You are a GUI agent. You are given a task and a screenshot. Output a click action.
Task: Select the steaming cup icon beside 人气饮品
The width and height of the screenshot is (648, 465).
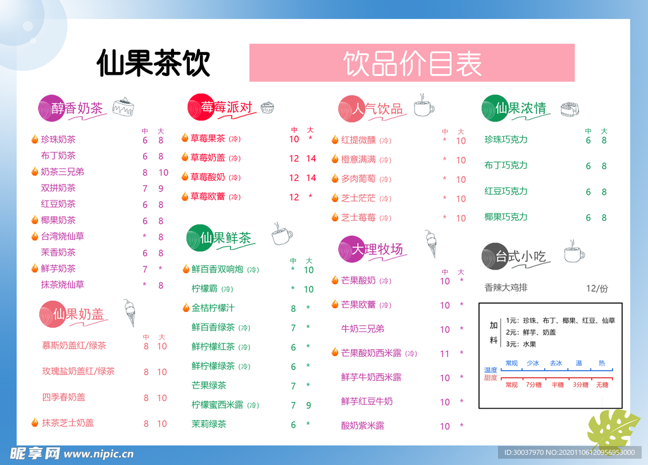click(423, 106)
